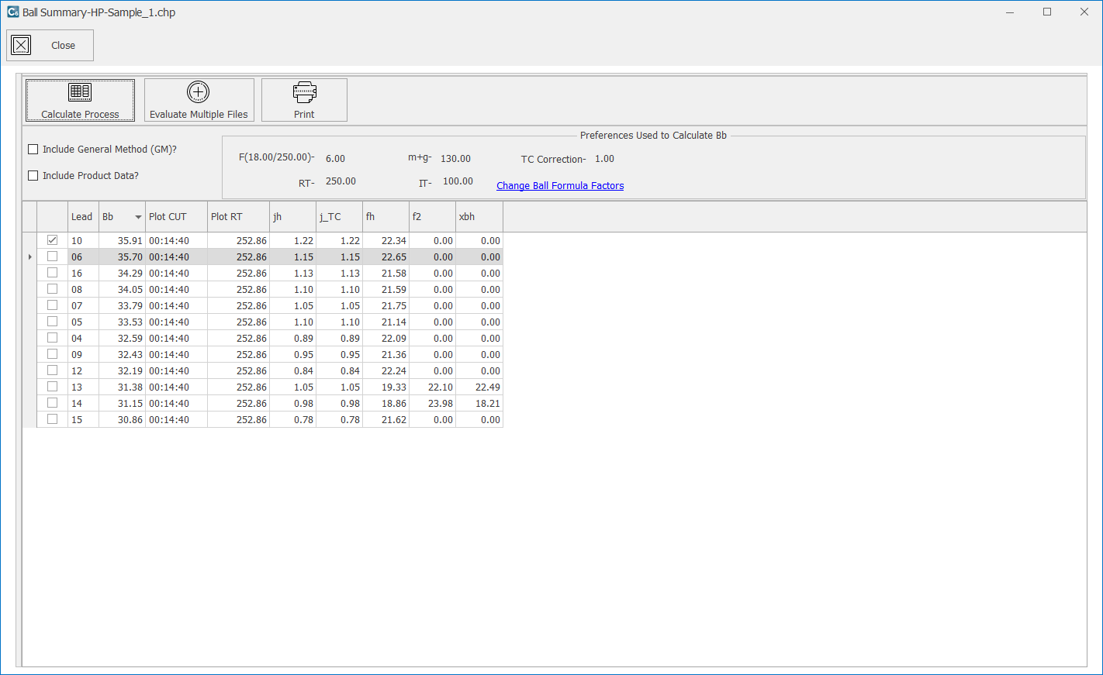This screenshot has width=1103, height=675.
Task: Select Bb value 35.70
Action: [x=130, y=257]
